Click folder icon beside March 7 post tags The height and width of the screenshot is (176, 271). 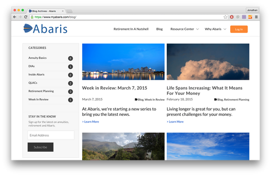pos(136,99)
